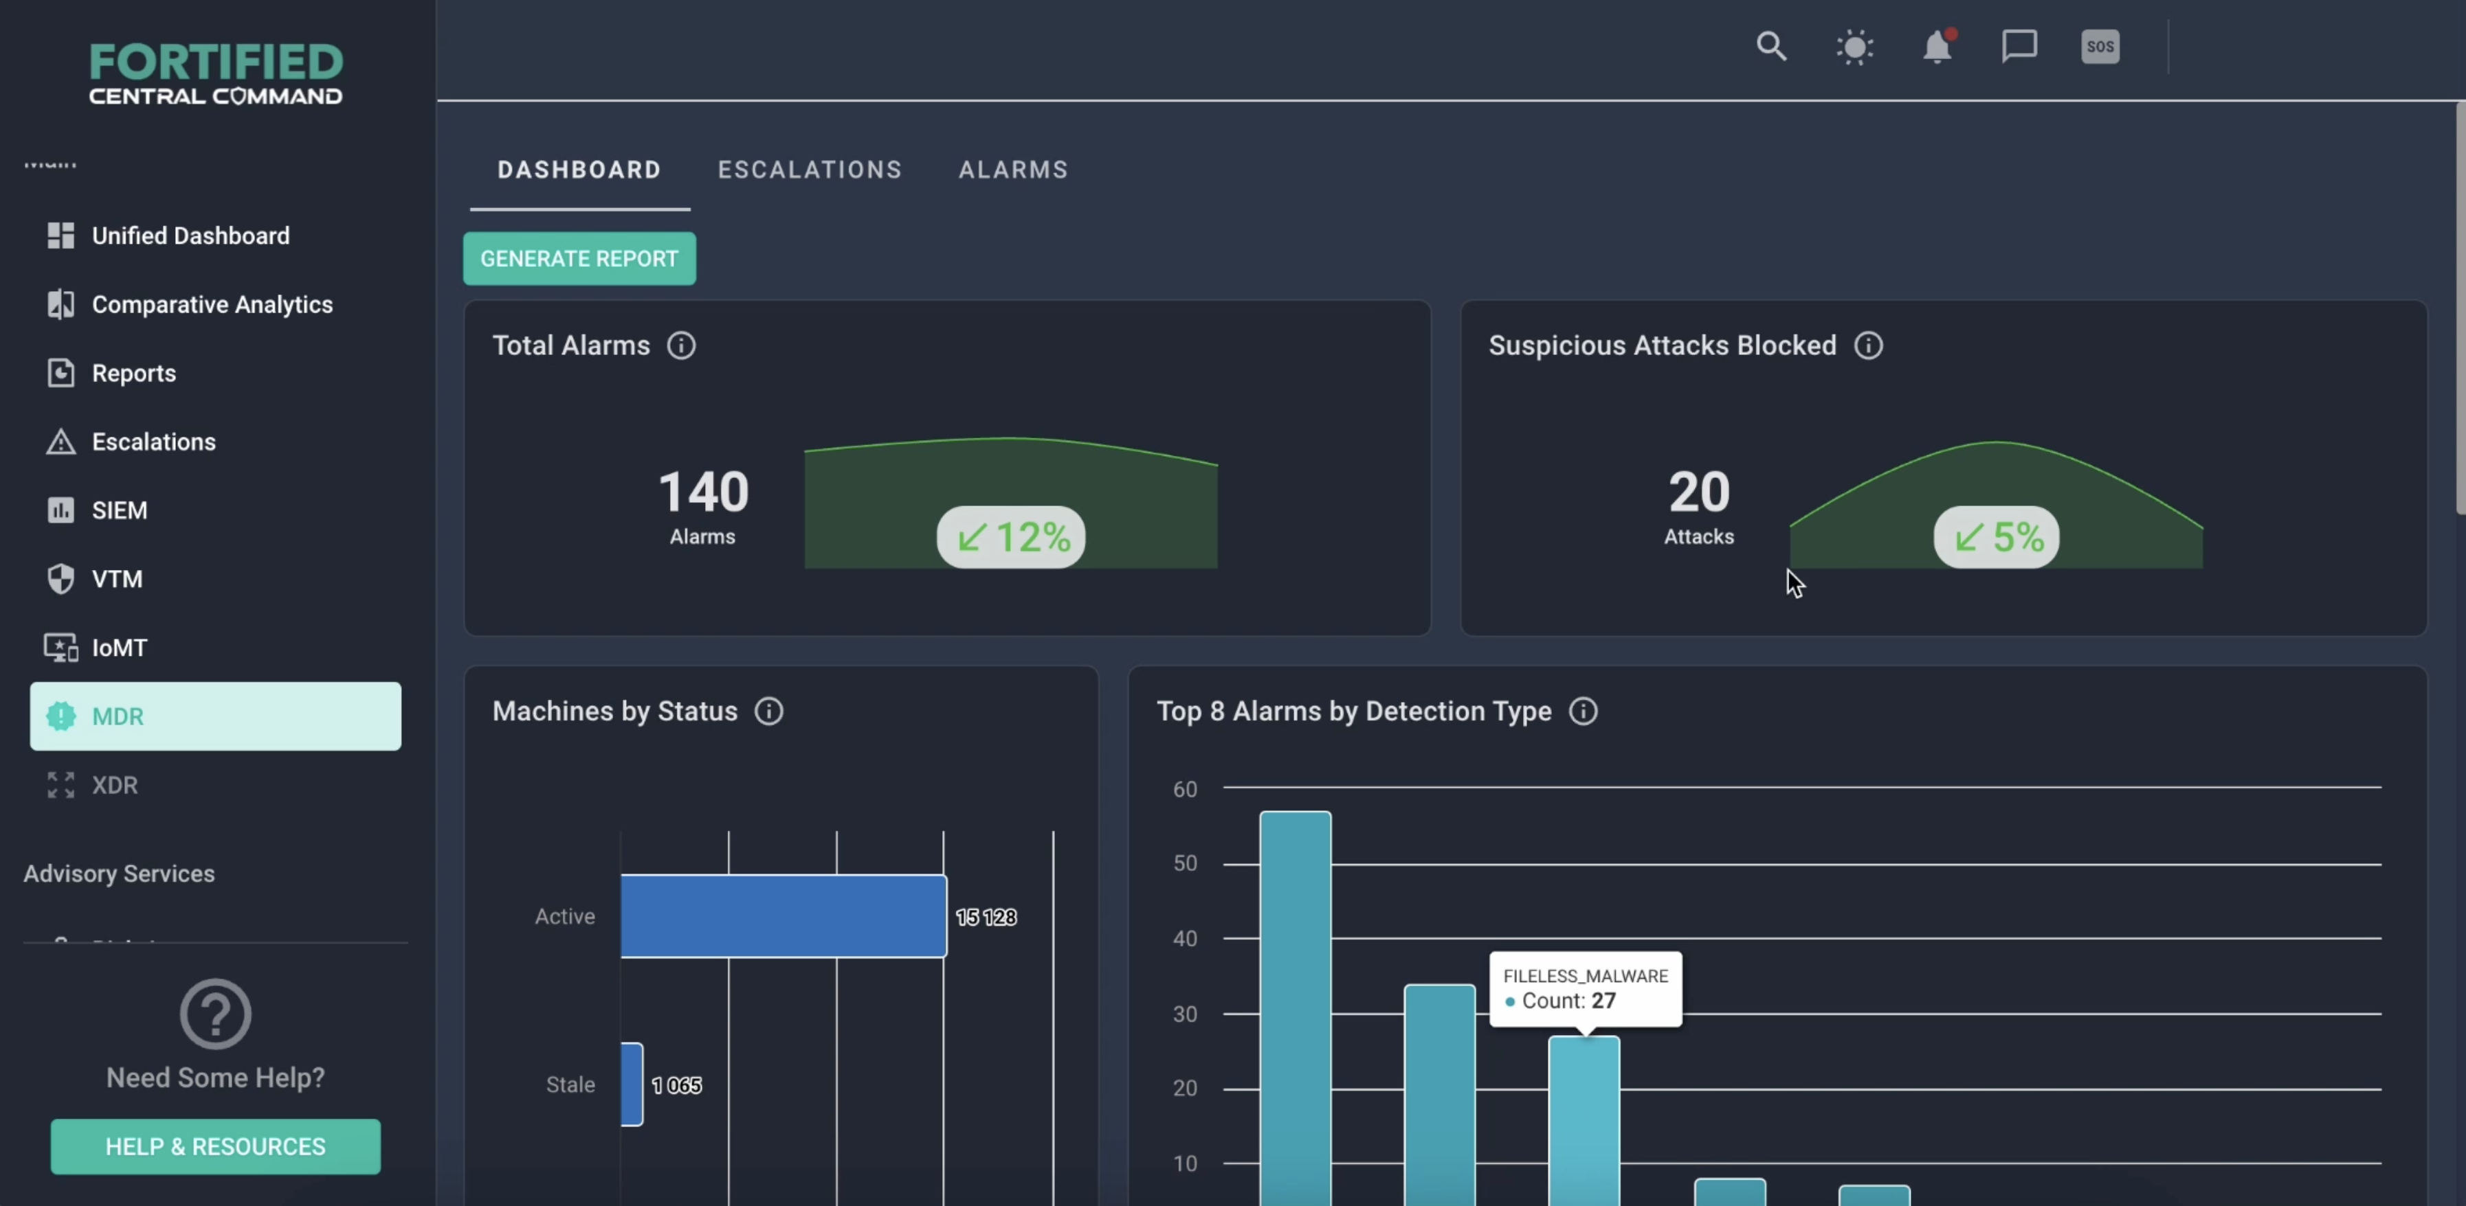Click the 12% decrease badge
Viewport: 2466px width, 1206px height.
pyautogui.click(x=1011, y=536)
